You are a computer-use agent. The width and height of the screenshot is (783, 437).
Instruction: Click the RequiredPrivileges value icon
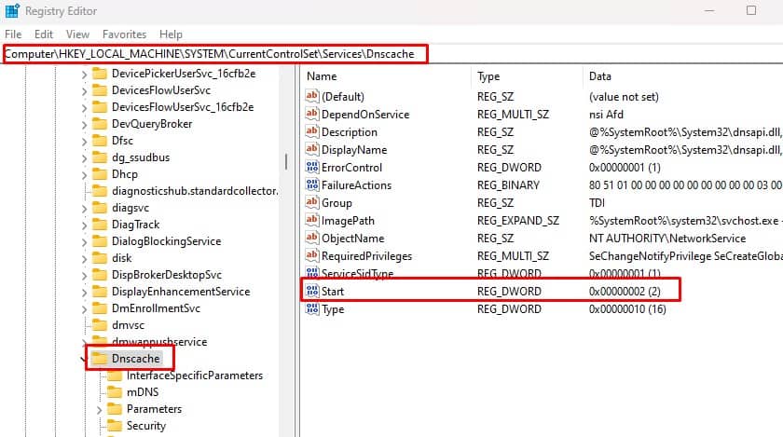312,255
